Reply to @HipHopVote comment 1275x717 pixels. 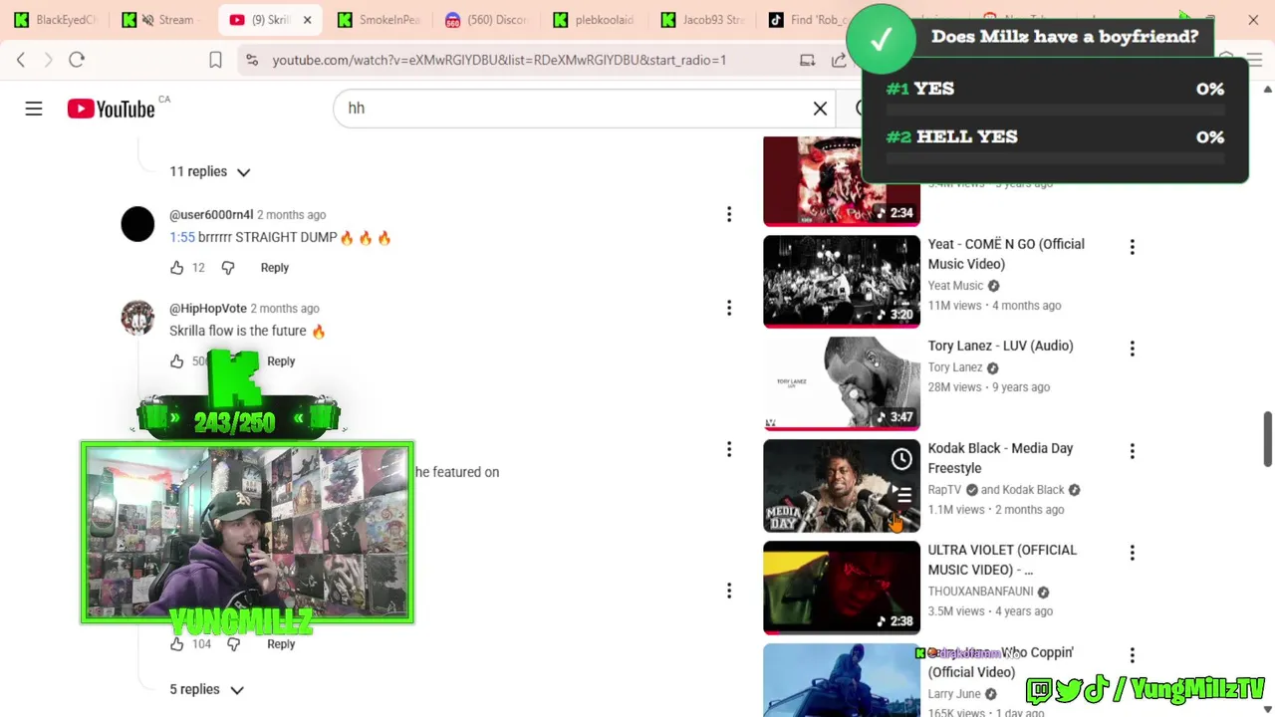pyautogui.click(x=281, y=360)
